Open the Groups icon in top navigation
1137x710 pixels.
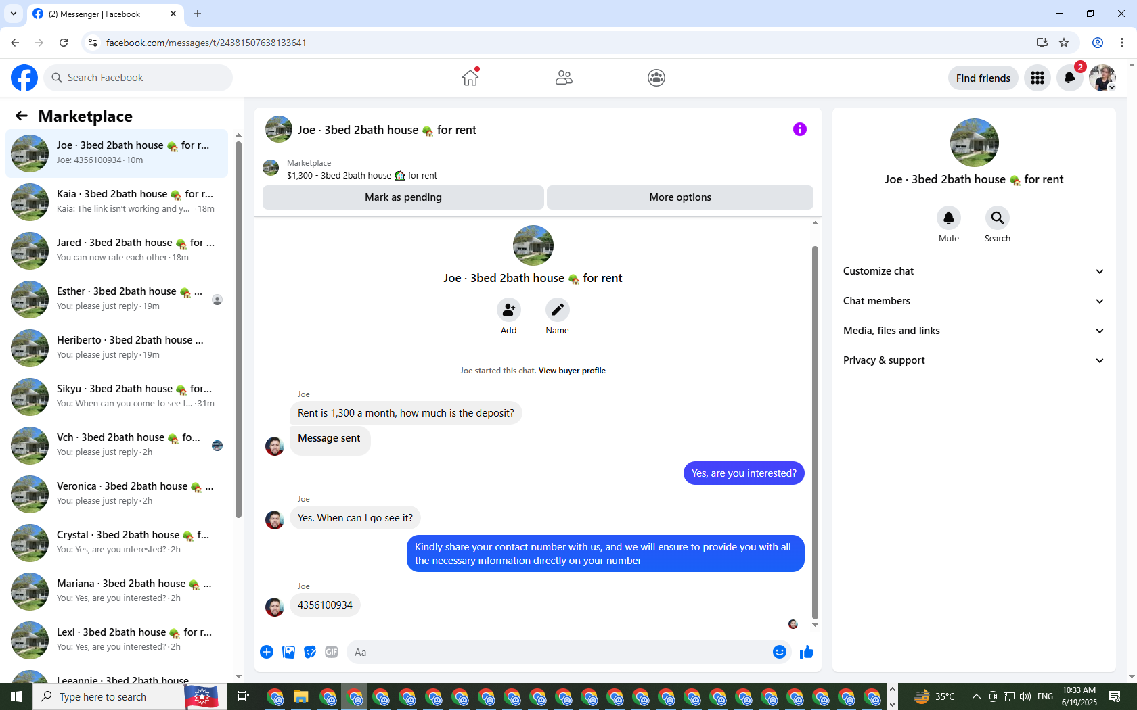coord(656,78)
